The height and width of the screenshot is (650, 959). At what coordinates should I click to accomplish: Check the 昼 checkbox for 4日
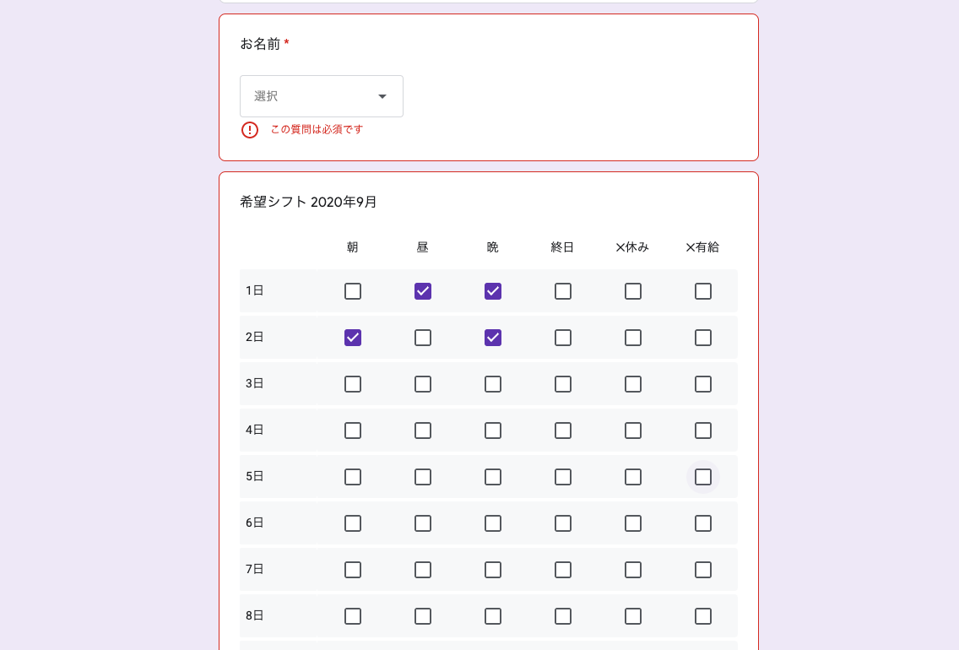(422, 431)
